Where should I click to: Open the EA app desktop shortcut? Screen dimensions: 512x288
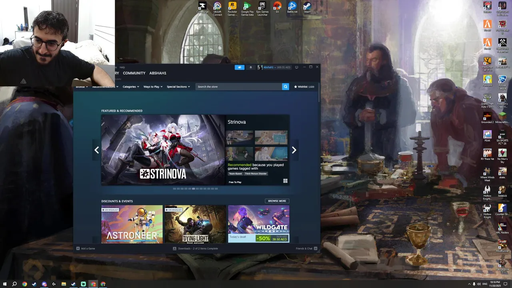click(277, 8)
